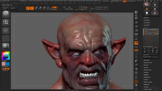
Task: Collapse the Layers section
Action: 146,28
